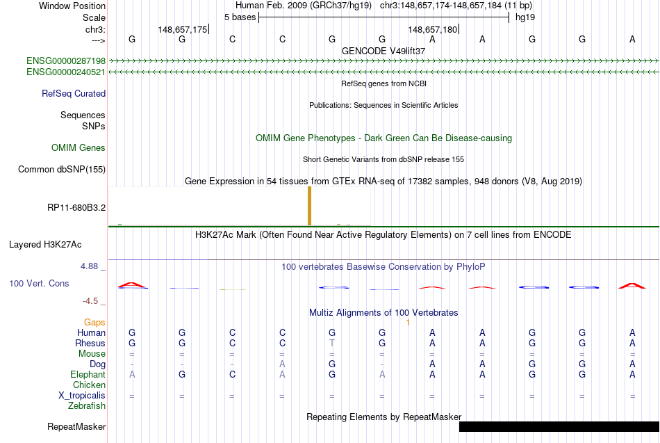Click the Gaps row label
Viewport: 660px width, 443px height.
click(x=94, y=323)
